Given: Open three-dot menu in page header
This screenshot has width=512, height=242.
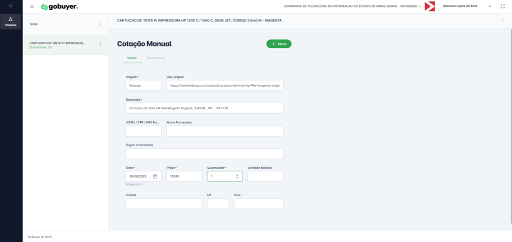Looking at the screenshot, I should pos(502,20).
